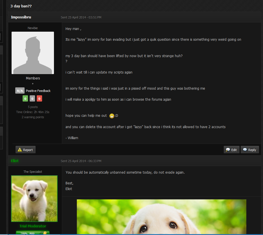
Task: Click the 'Hey man ,' greeting line
Action: pyautogui.click(x=73, y=29)
